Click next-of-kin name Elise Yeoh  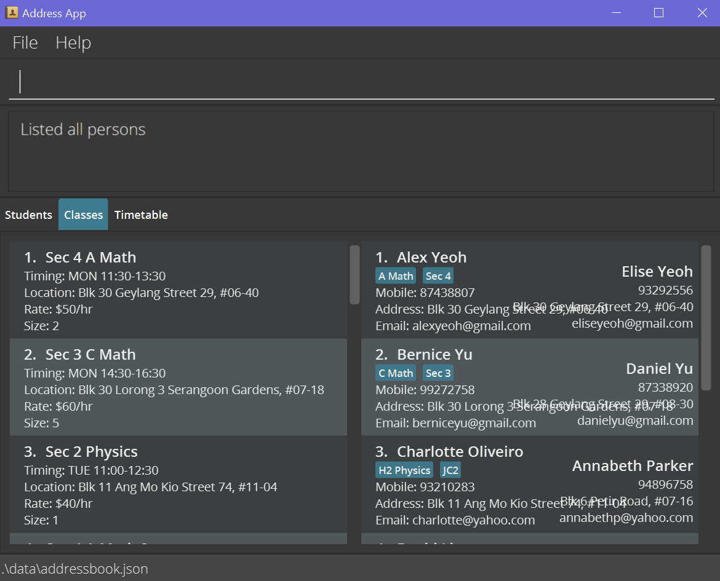click(x=657, y=272)
